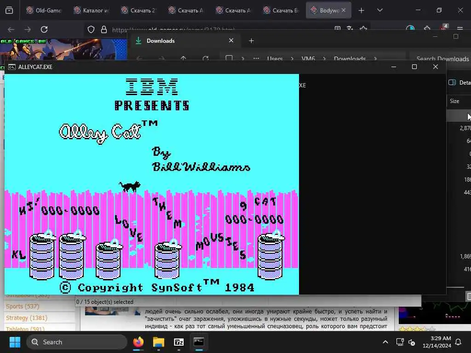Switch to the Скачать B browser tab

pos(281,10)
